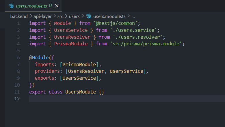225x127 pixels.
Task: Click line number 1 in gutter
Action: [x=18, y=23]
